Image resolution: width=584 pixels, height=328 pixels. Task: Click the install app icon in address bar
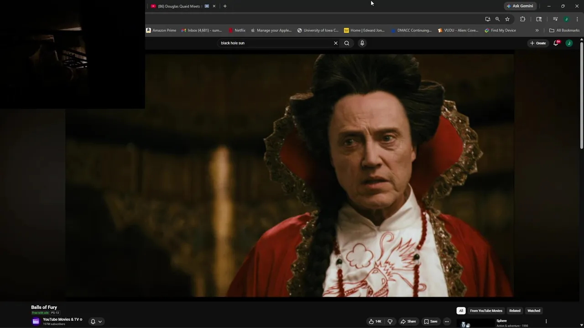coord(488,19)
